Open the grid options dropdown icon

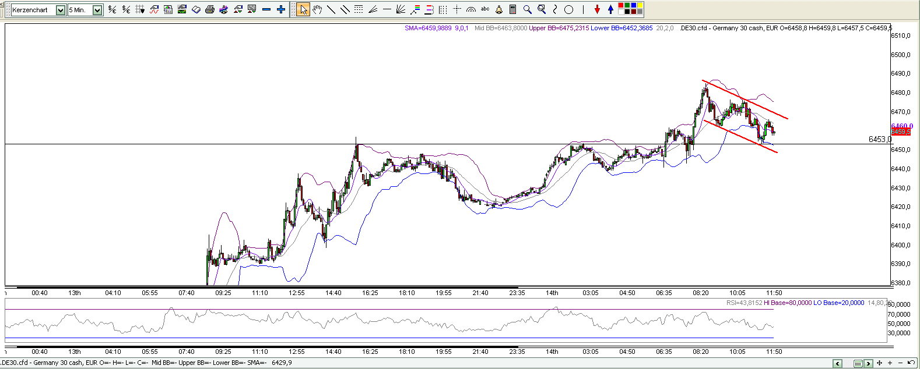point(140,9)
